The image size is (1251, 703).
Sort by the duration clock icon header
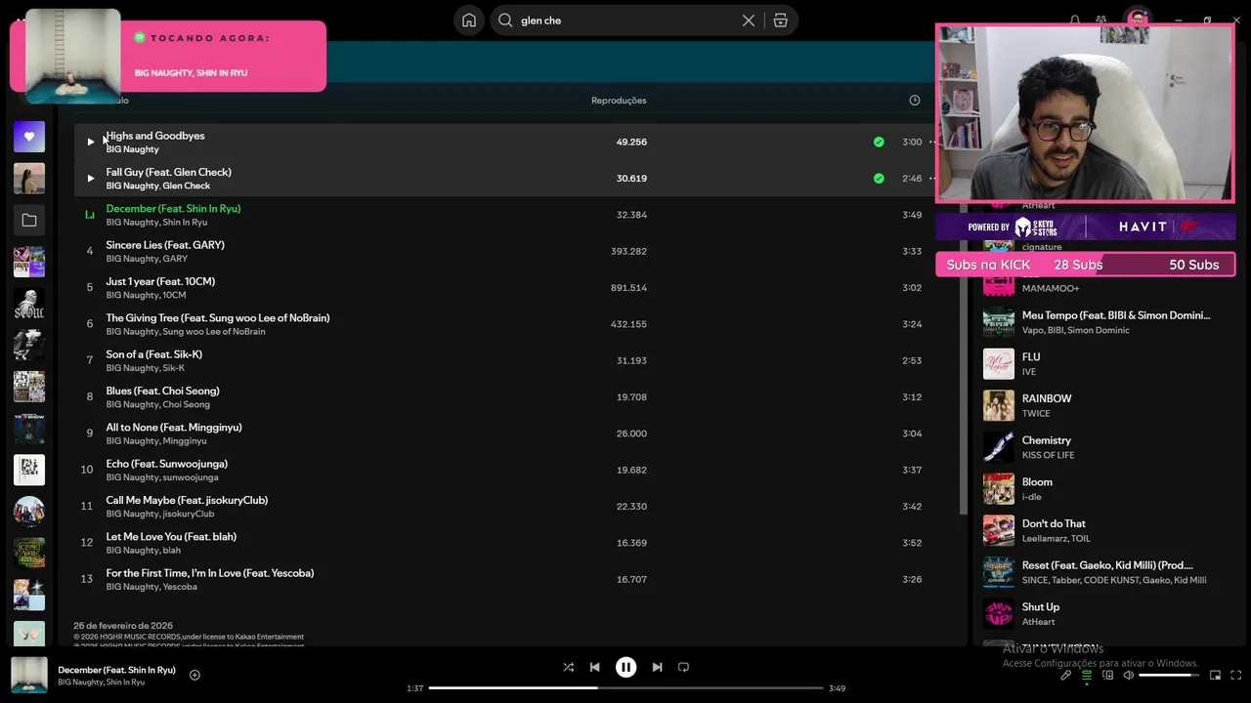(915, 101)
